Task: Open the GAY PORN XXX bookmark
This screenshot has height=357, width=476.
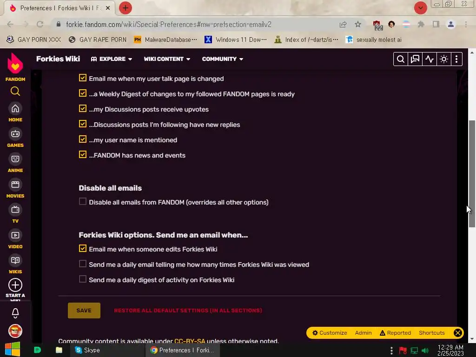Action: 33,40
